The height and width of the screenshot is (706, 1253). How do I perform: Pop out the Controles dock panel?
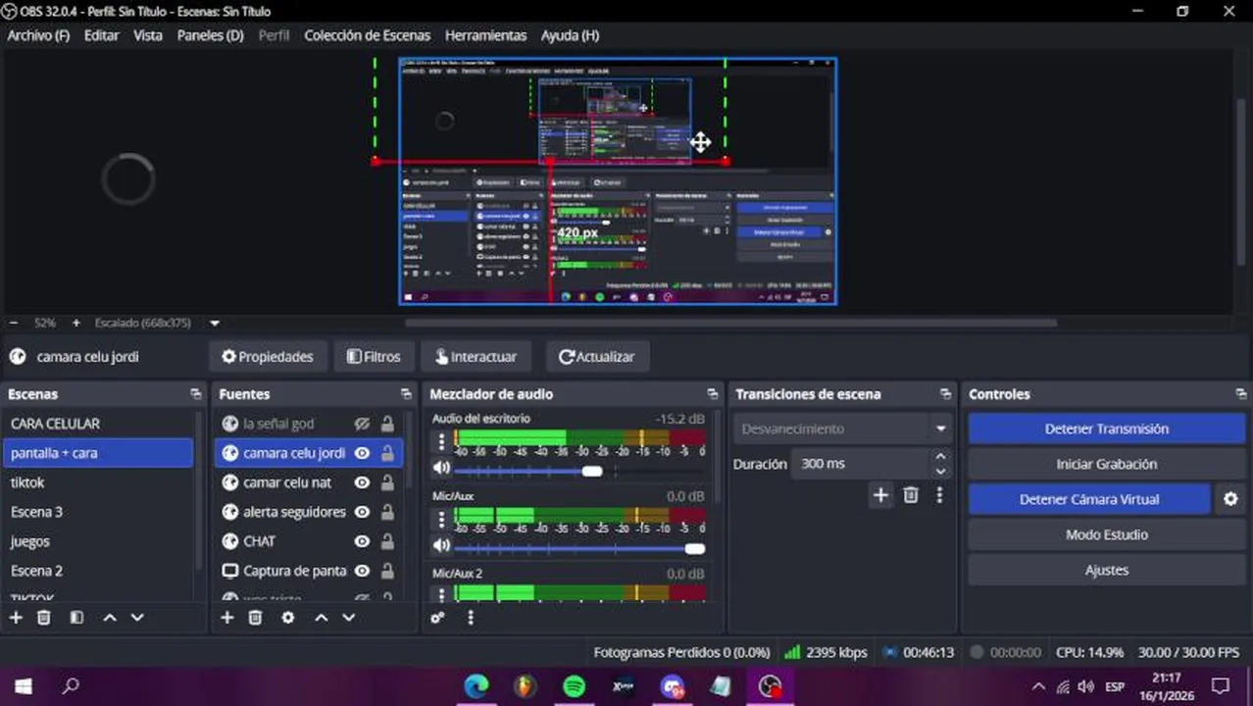pyautogui.click(x=1241, y=394)
